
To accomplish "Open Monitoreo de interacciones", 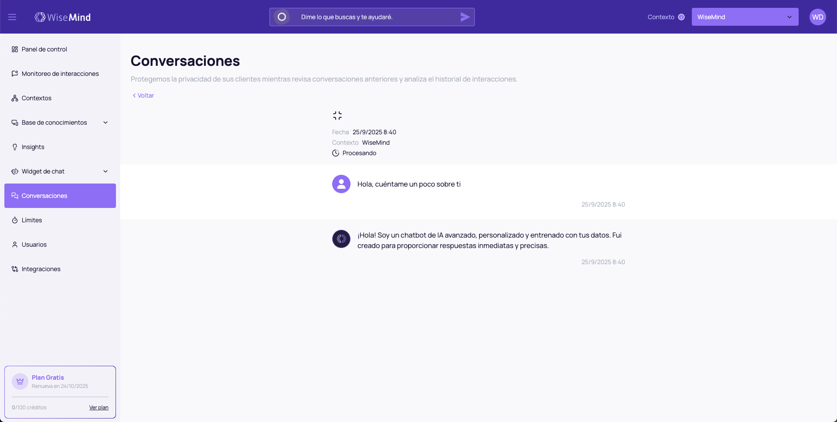I will 60,74.
